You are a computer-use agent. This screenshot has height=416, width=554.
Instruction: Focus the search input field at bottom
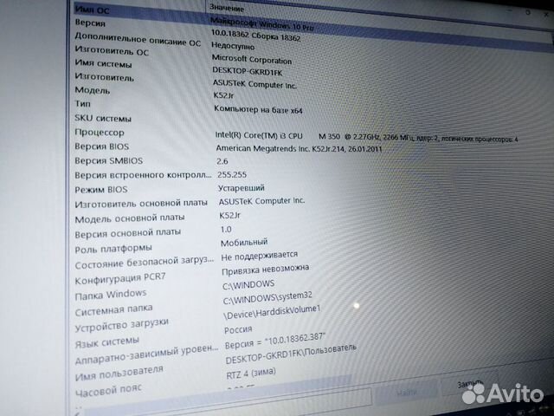coord(226,401)
